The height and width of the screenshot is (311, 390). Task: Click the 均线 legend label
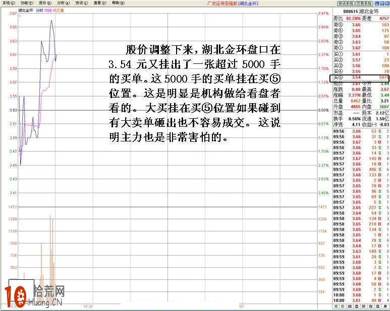[x=48, y=11]
